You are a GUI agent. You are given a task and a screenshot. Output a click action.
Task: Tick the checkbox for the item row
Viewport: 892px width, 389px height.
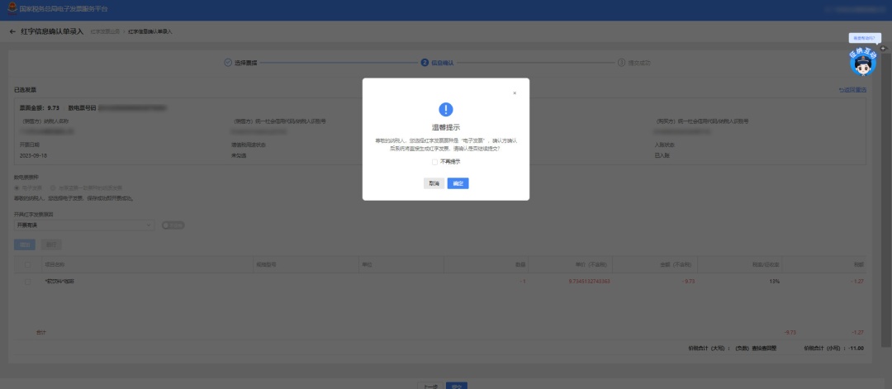pyautogui.click(x=27, y=282)
